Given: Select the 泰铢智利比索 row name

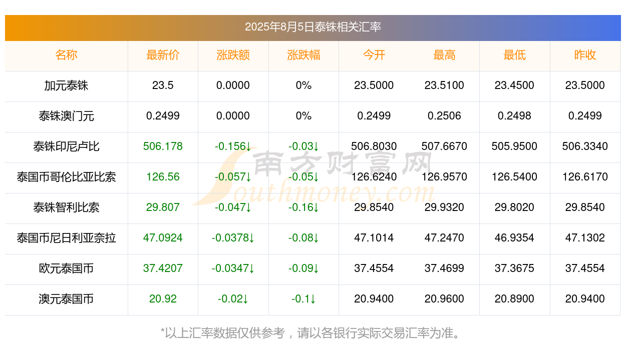Looking at the screenshot, I should [x=66, y=207].
